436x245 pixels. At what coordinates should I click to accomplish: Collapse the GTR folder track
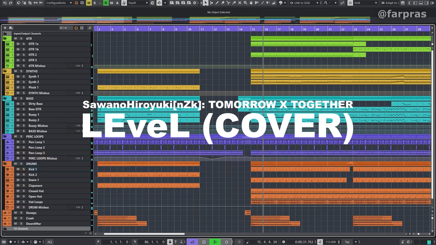click(x=5, y=39)
